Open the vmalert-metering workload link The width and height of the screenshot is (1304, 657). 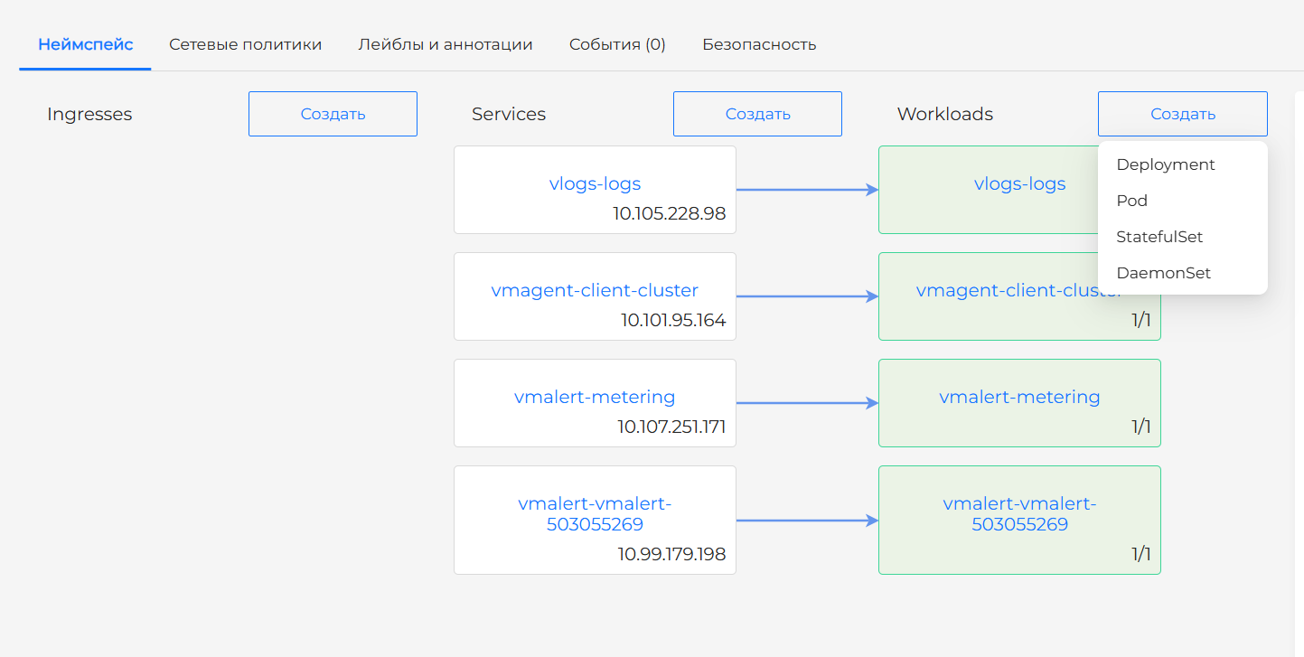click(1019, 397)
